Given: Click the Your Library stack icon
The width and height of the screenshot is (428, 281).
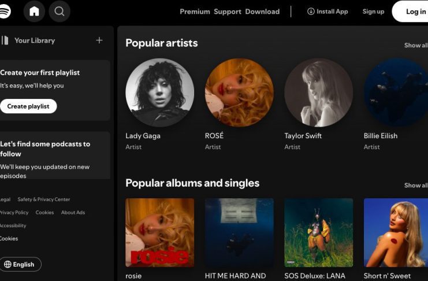Looking at the screenshot, I should pos(5,40).
